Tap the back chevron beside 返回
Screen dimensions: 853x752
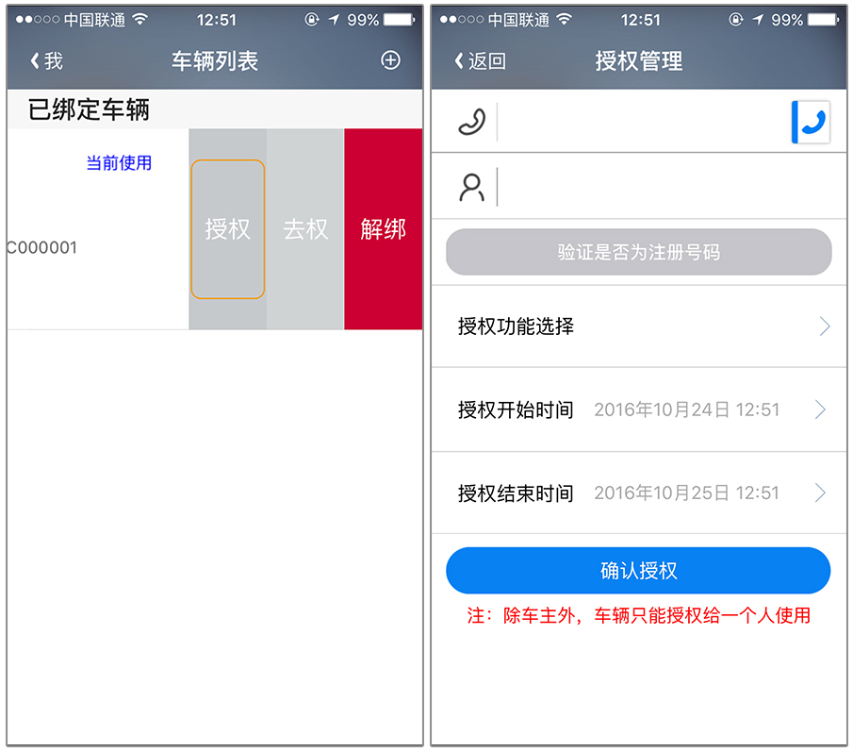(x=459, y=60)
